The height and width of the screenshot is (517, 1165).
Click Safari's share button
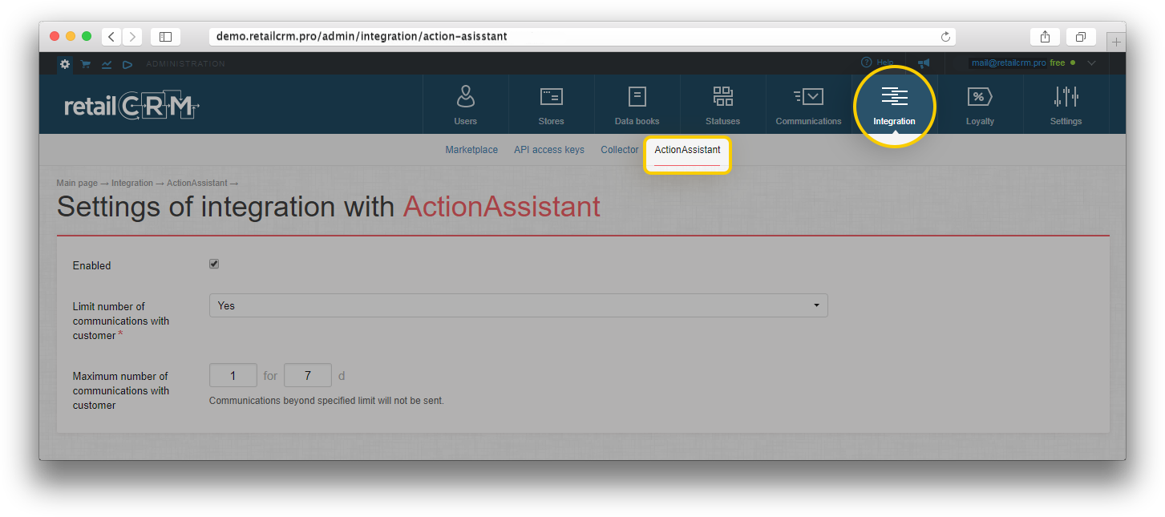[x=1045, y=37]
